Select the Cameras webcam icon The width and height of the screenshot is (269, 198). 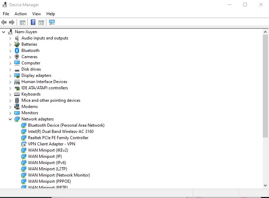click(17, 57)
